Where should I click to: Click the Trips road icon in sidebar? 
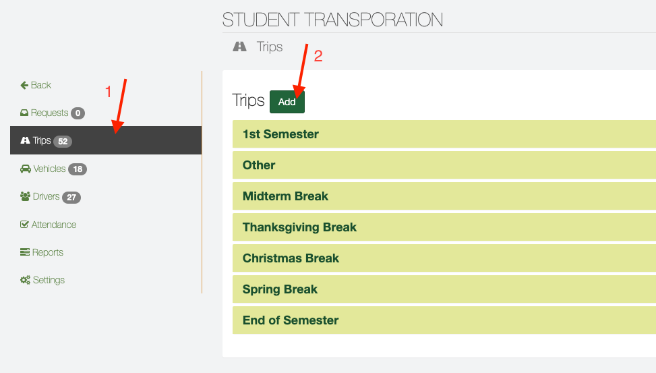click(26, 140)
